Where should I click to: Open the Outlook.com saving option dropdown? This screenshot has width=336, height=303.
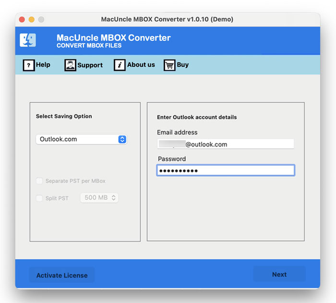[81, 139]
